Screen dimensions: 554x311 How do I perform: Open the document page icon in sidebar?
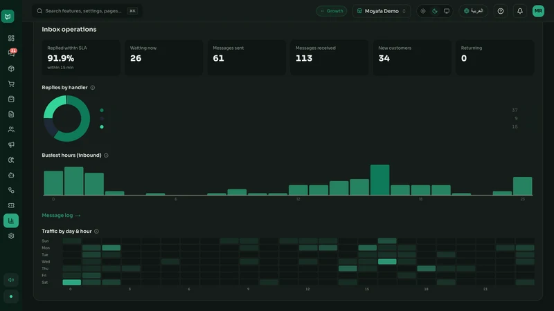coord(11,114)
